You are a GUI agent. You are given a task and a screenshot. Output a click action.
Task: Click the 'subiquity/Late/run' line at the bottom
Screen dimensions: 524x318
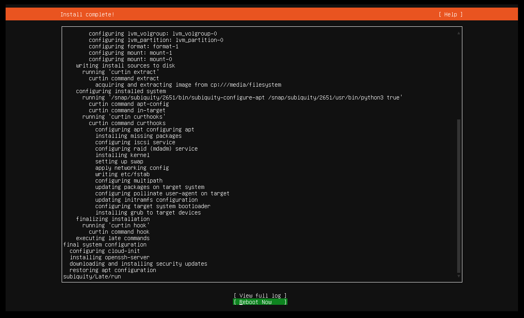click(92, 276)
